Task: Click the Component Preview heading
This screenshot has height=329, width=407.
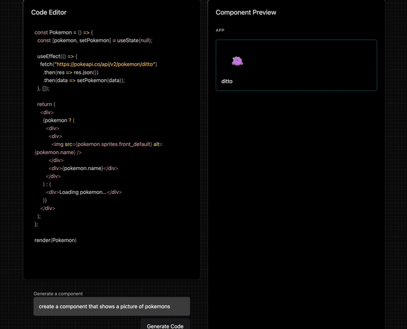Action: [246, 12]
